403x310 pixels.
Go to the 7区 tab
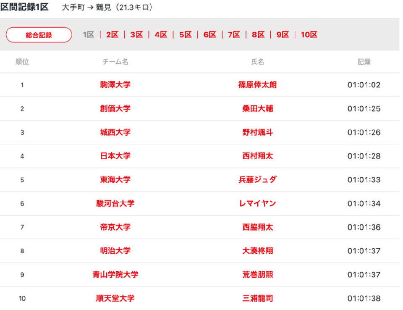pos(234,35)
